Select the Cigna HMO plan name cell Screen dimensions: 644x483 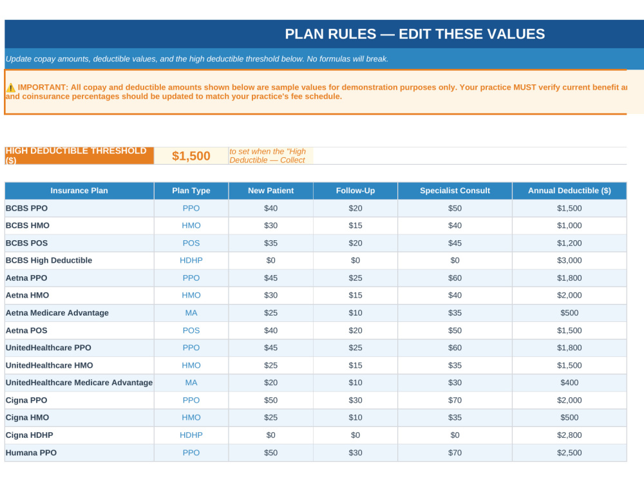point(79,418)
